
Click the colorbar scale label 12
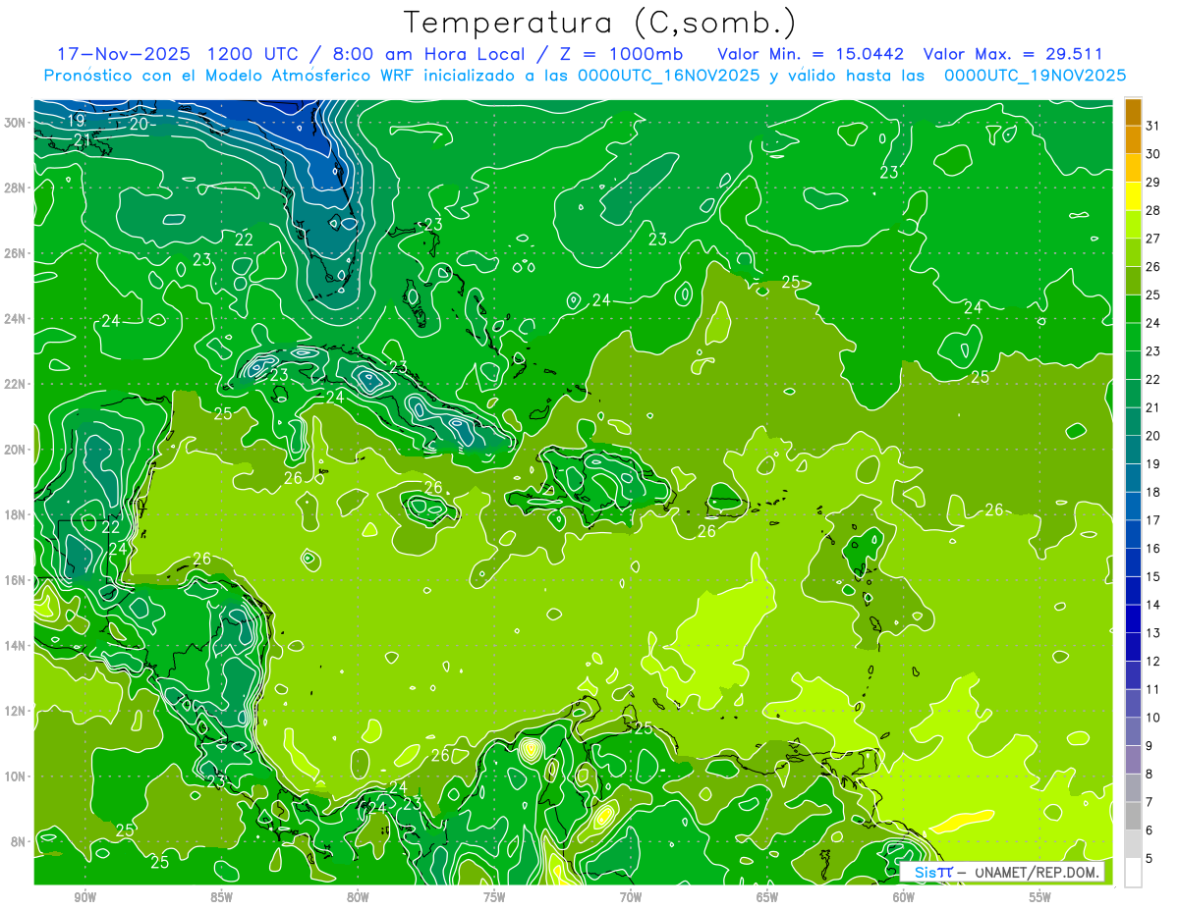[x=1152, y=662]
